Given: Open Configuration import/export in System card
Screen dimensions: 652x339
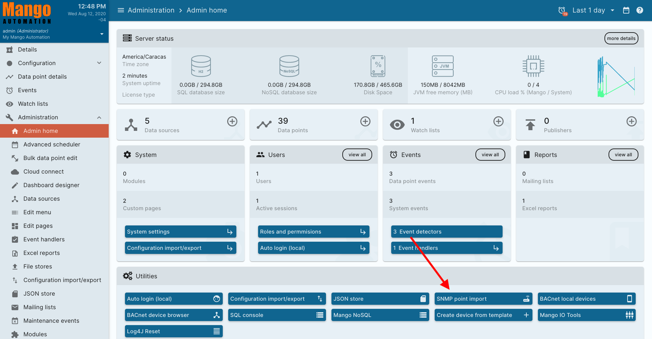Looking at the screenshot, I should pos(181,248).
